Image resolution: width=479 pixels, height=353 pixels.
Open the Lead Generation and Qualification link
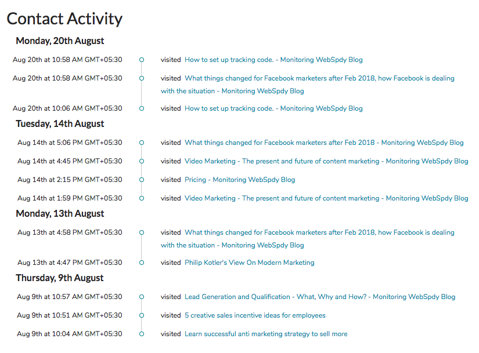(x=320, y=297)
